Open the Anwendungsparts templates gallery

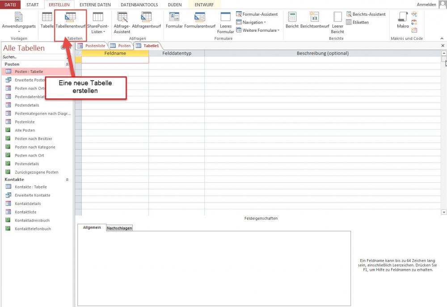[x=19, y=23]
